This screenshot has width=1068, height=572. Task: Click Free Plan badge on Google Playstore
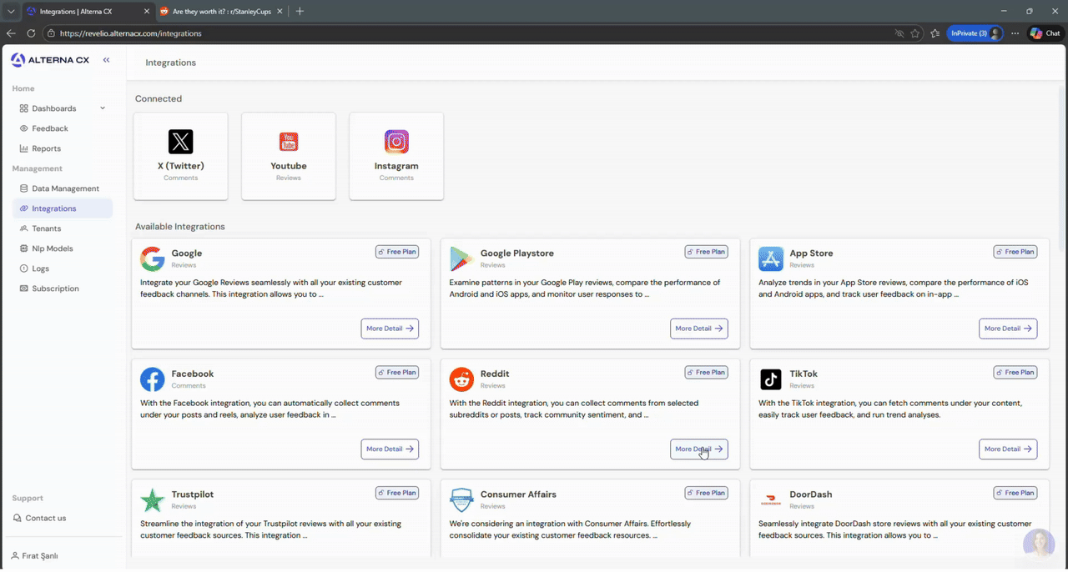pos(706,252)
